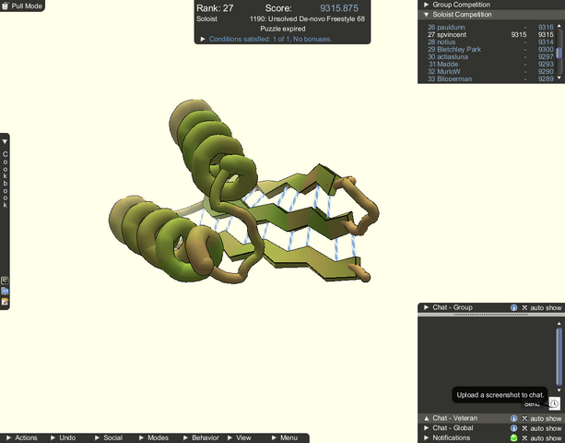The image size is (565, 443).
Task: Toggle auto show for Chat - Global
Action: click(542, 428)
